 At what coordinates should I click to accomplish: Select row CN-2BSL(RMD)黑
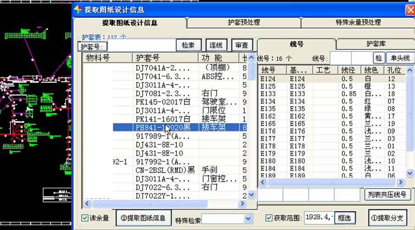(x=165, y=170)
